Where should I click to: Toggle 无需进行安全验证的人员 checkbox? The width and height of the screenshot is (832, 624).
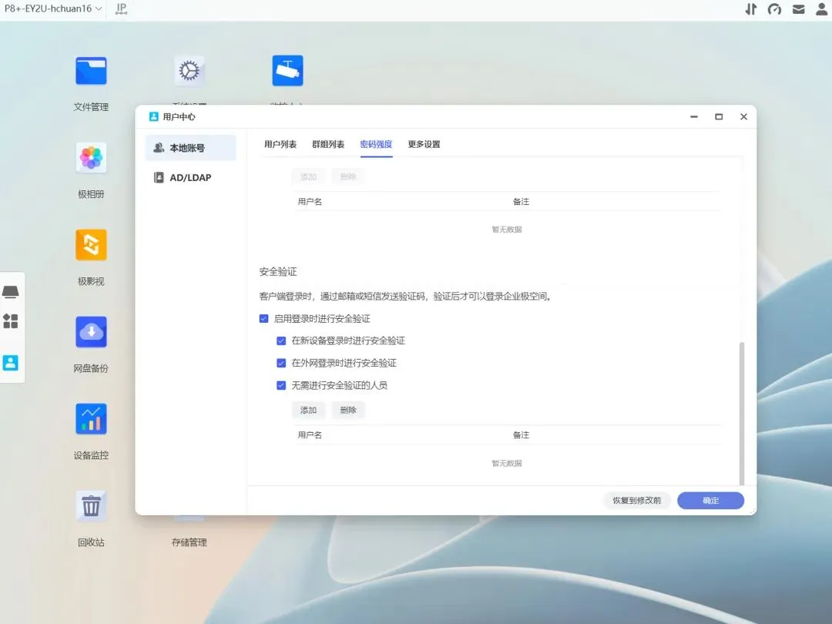tap(281, 385)
